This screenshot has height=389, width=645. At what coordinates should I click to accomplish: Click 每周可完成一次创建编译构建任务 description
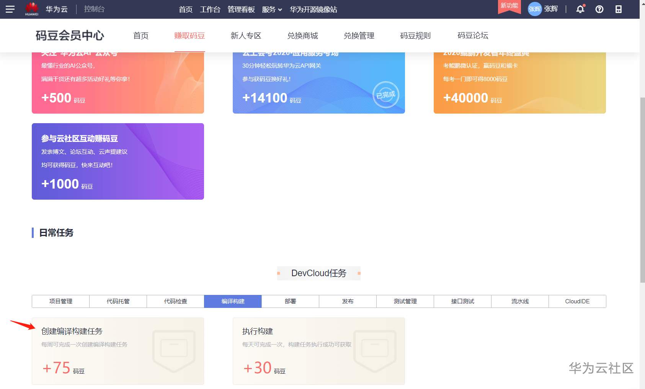[x=84, y=345]
